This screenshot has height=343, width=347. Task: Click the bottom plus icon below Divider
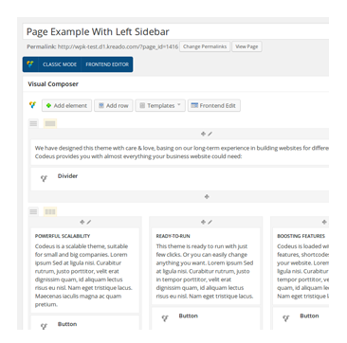[207, 197]
